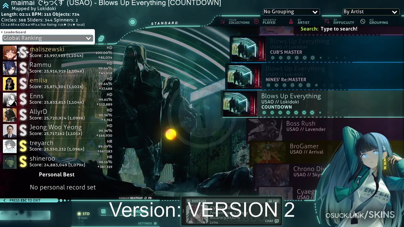Image resolution: width=404 pixels, height=227 pixels.
Task: Select maliszewski's leaderboard score name
Action: pyautogui.click(x=47, y=49)
